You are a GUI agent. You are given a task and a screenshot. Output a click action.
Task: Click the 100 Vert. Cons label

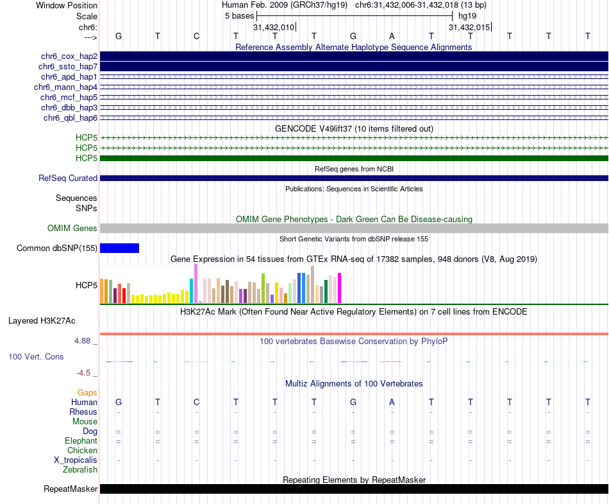36,356
